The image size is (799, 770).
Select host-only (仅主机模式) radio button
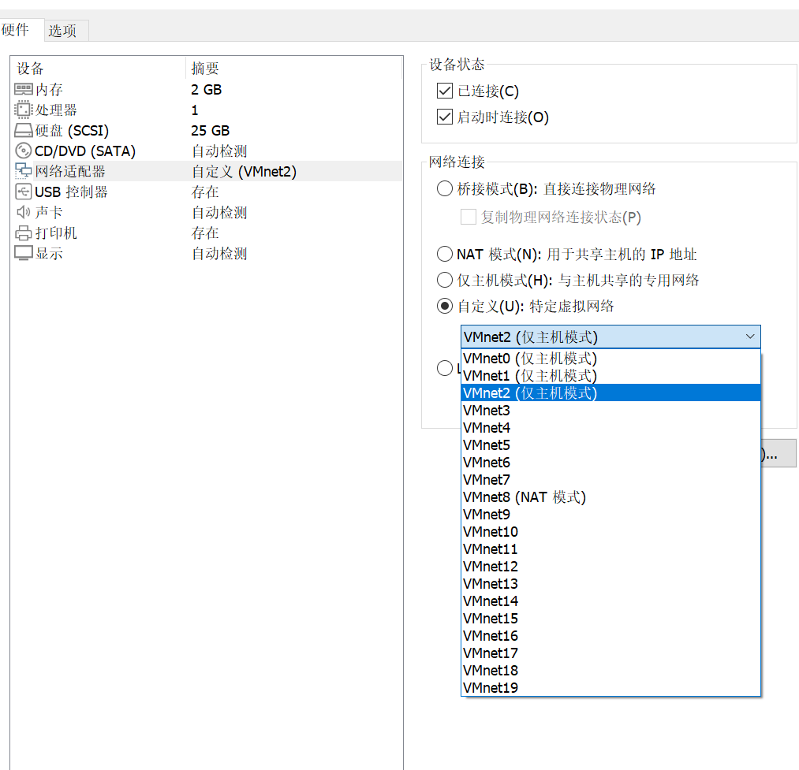[445, 280]
